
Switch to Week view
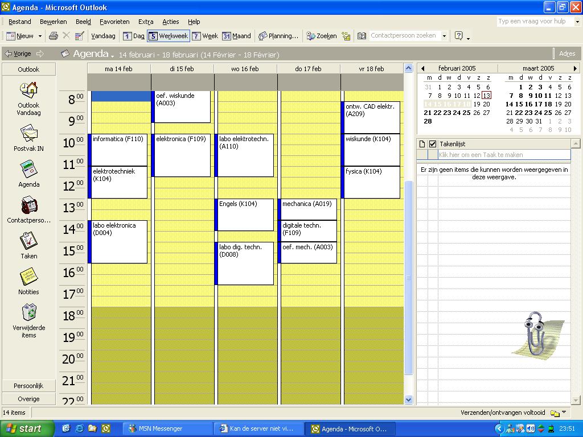click(205, 36)
